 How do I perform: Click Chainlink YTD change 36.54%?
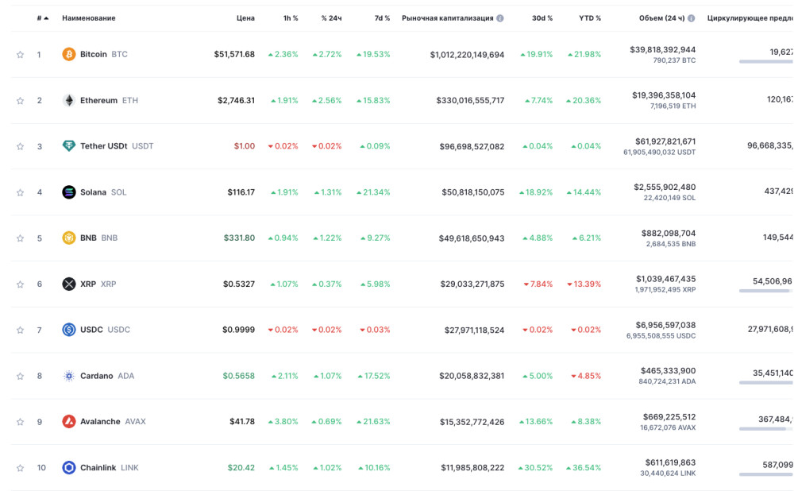click(x=584, y=468)
